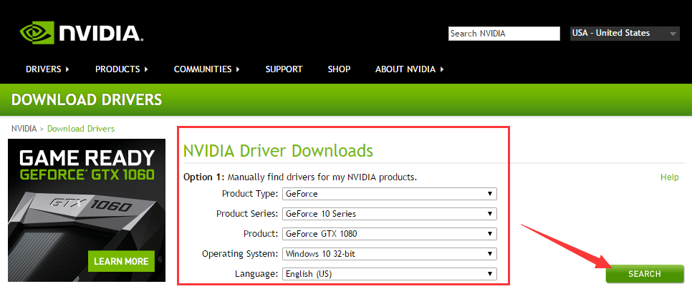Open the Product Type dropdown
692x294 pixels.
coord(390,194)
